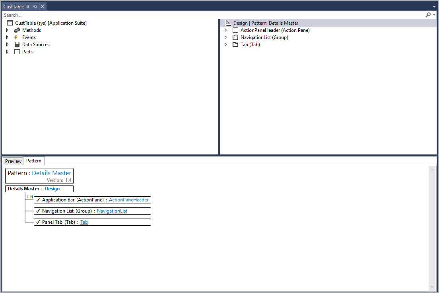This screenshot has width=439, height=293.
Task: Select the Methods node icon
Action: click(x=17, y=30)
